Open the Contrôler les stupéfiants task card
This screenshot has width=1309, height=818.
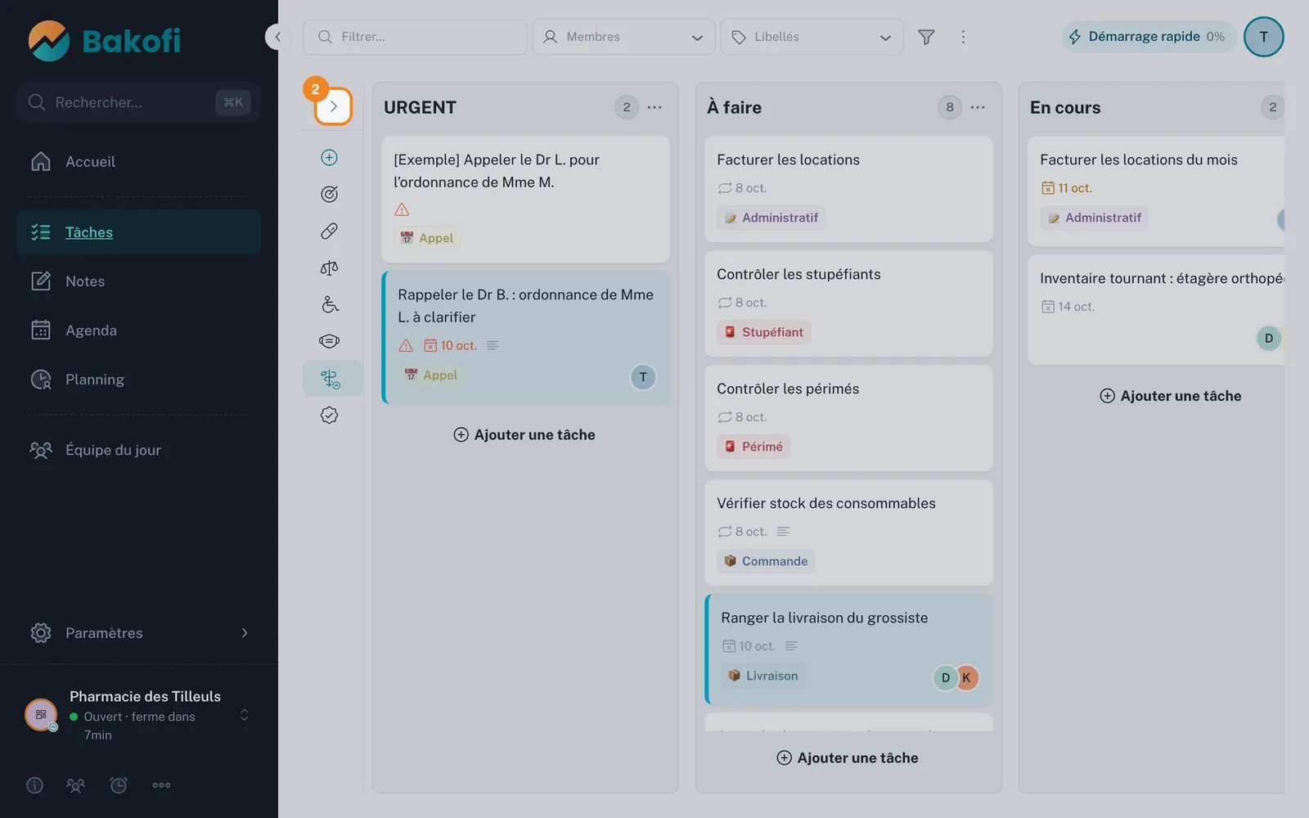click(x=848, y=303)
